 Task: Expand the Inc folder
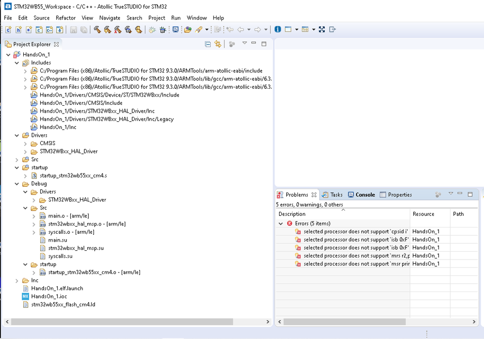tap(17, 281)
